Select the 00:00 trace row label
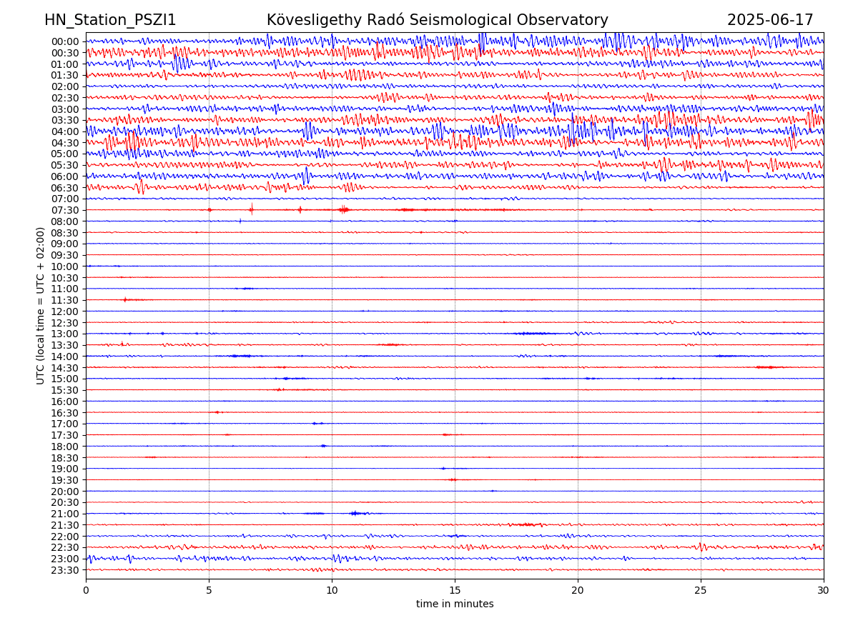 tap(65, 41)
